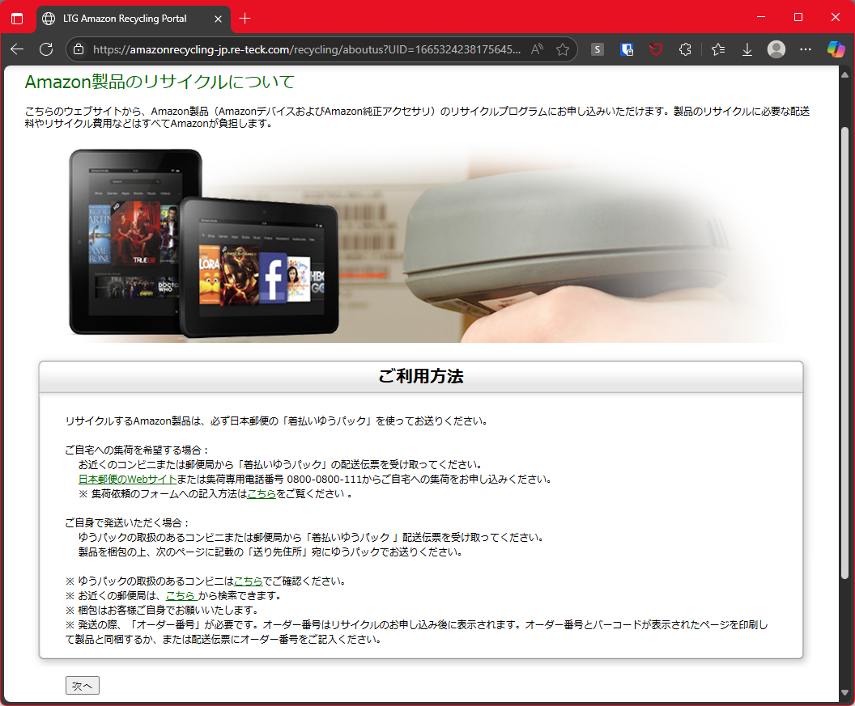Open a new tab with plus button
Image resolution: width=855 pixels, height=706 pixels.
tap(245, 19)
